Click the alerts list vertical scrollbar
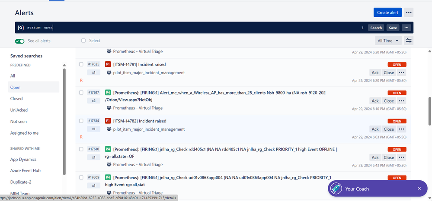This screenshot has width=432, height=201. point(430,111)
